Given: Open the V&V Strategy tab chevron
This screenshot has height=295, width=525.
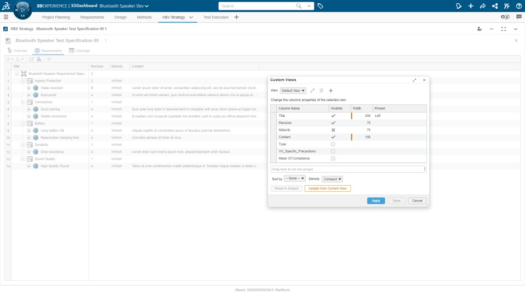Looking at the screenshot, I should click(191, 17).
